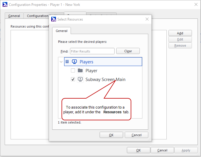Image resolution: width=201 pixels, height=157 pixels.
Task: Cancel the Select Resources dialog
Action: pos(136,135)
